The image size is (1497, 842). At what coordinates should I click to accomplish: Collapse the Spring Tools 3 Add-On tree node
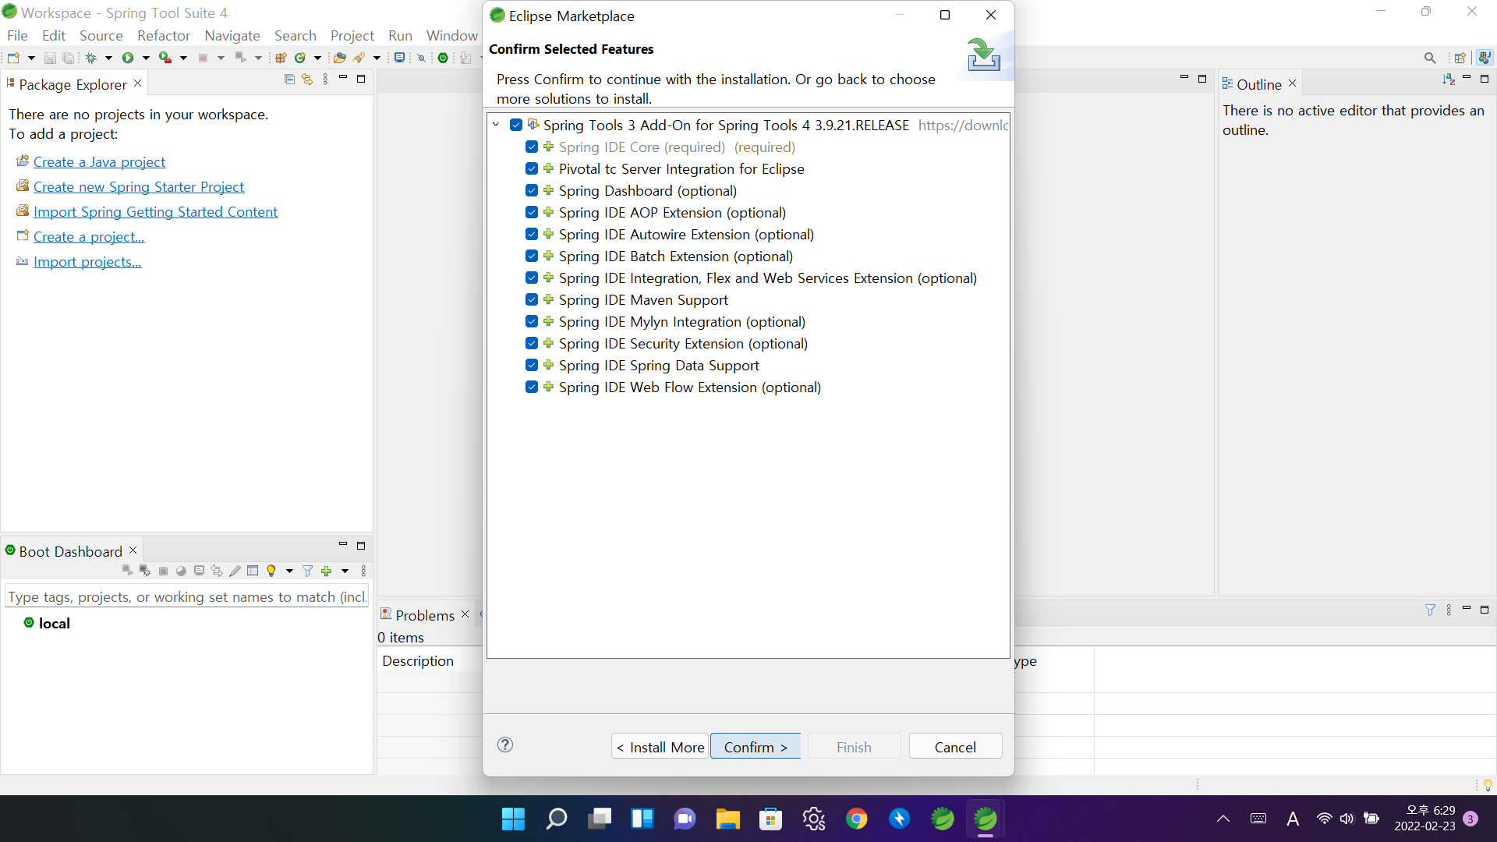coord(496,125)
